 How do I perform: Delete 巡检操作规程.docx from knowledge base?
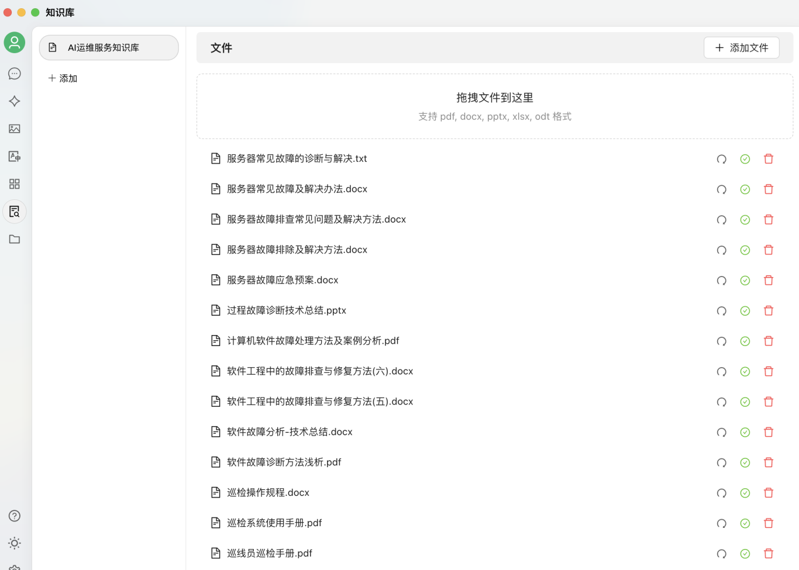pyautogui.click(x=769, y=493)
